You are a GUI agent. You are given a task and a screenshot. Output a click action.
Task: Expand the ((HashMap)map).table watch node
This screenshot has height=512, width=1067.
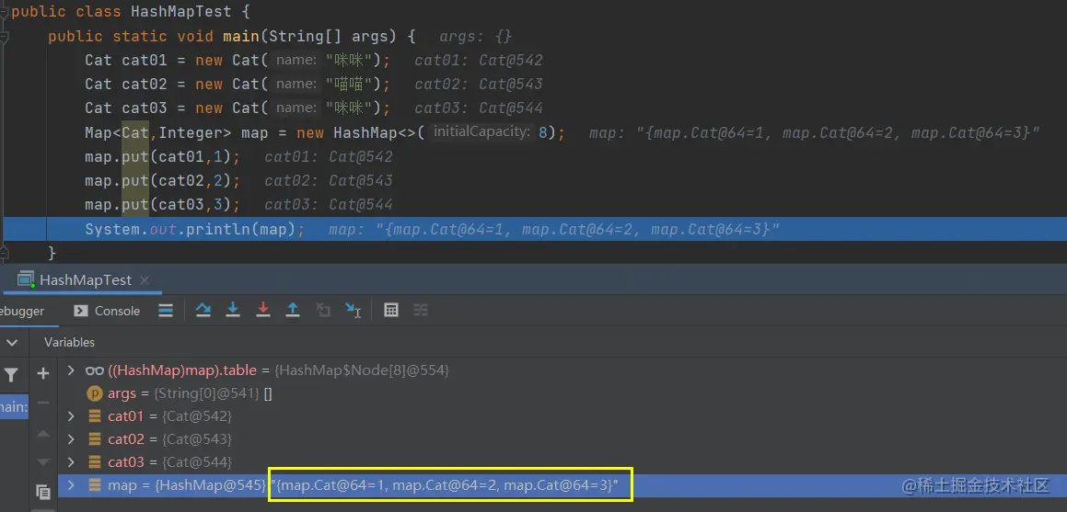pyautogui.click(x=71, y=370)
